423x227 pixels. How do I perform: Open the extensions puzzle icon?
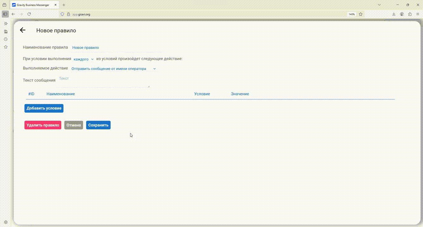[x=410, y=14]
